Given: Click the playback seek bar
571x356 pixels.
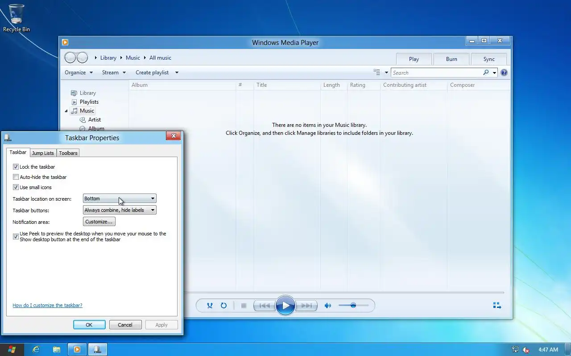Looking at the screenshot, I should point(343,293).
